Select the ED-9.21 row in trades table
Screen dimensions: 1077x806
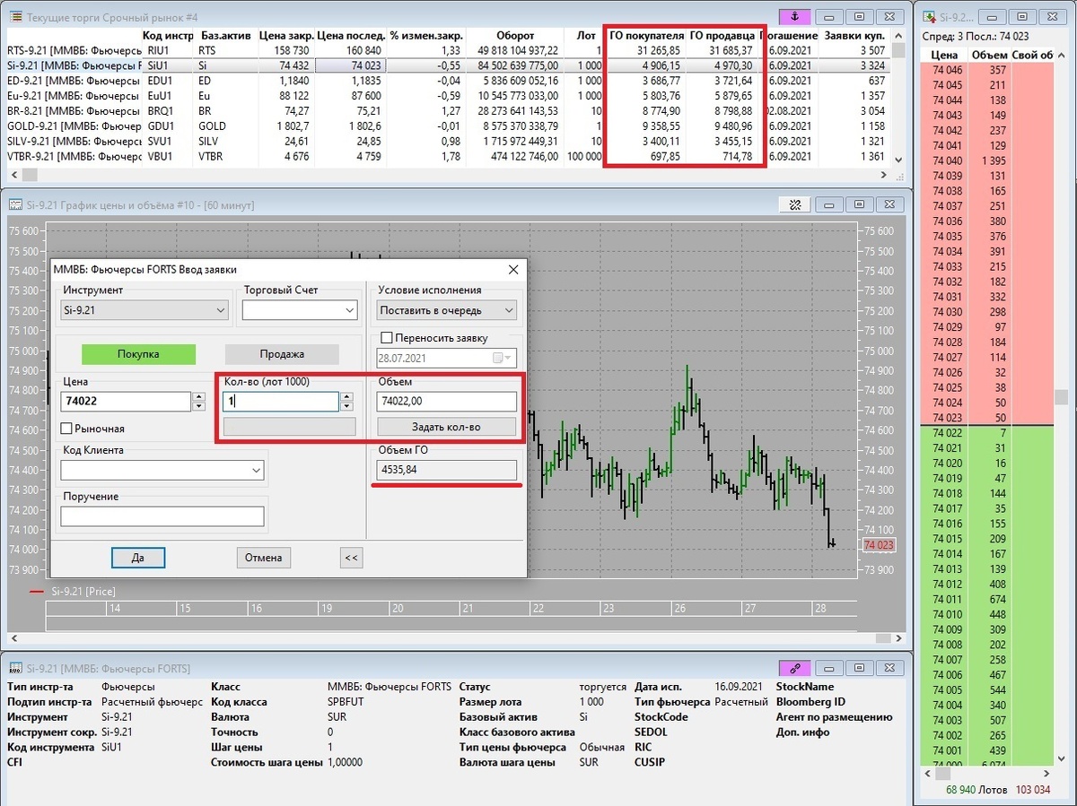[x=447, y=81]
